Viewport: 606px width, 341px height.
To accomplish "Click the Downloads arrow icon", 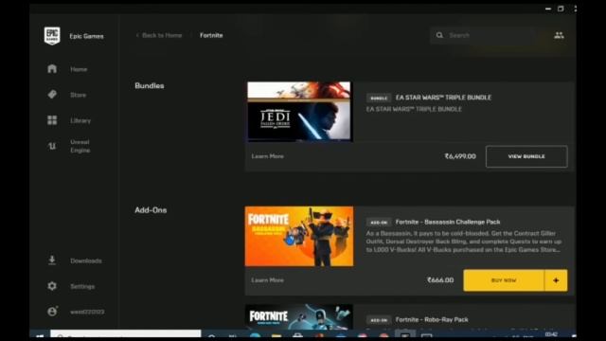I will click(x=52, y=260).
